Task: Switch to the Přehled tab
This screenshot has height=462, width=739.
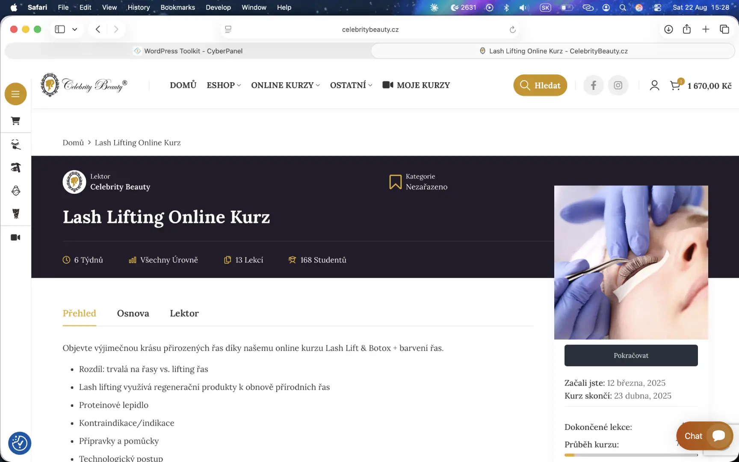Action: click(x=80, y=313)
